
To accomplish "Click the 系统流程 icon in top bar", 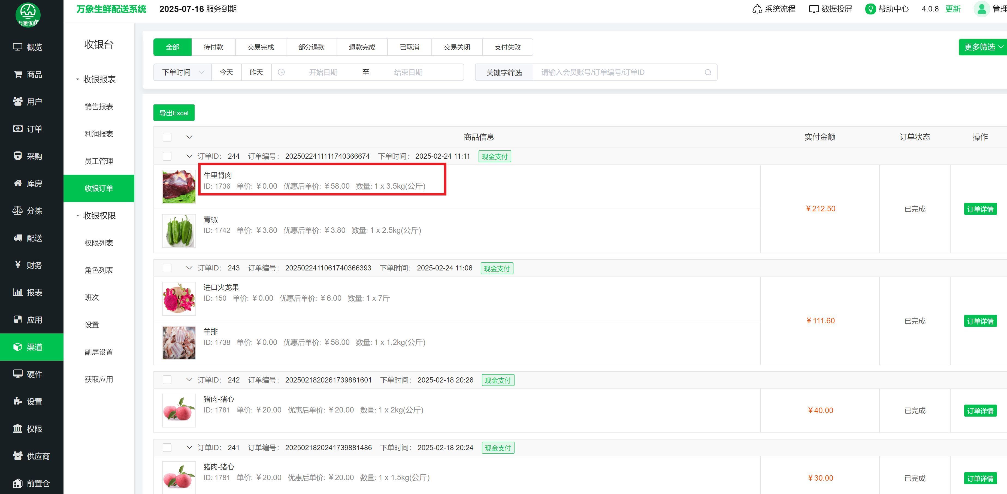I will (757, 9).
